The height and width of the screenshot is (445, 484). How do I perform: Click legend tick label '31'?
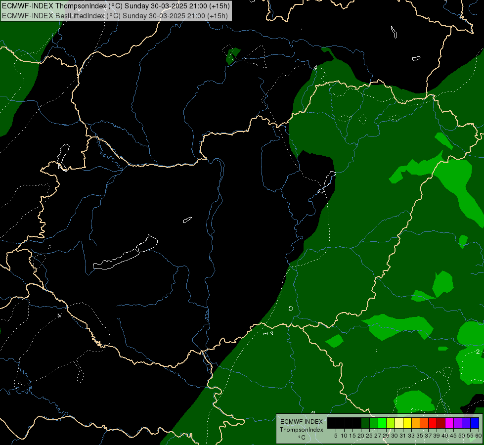pyautogui.click(x=403, y=436)
